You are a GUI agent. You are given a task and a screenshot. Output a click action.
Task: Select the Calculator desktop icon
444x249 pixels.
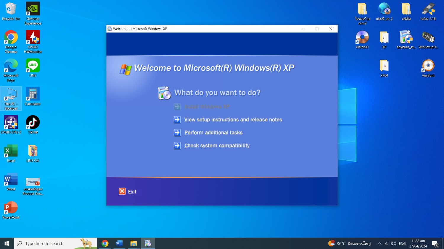point(33,97)
